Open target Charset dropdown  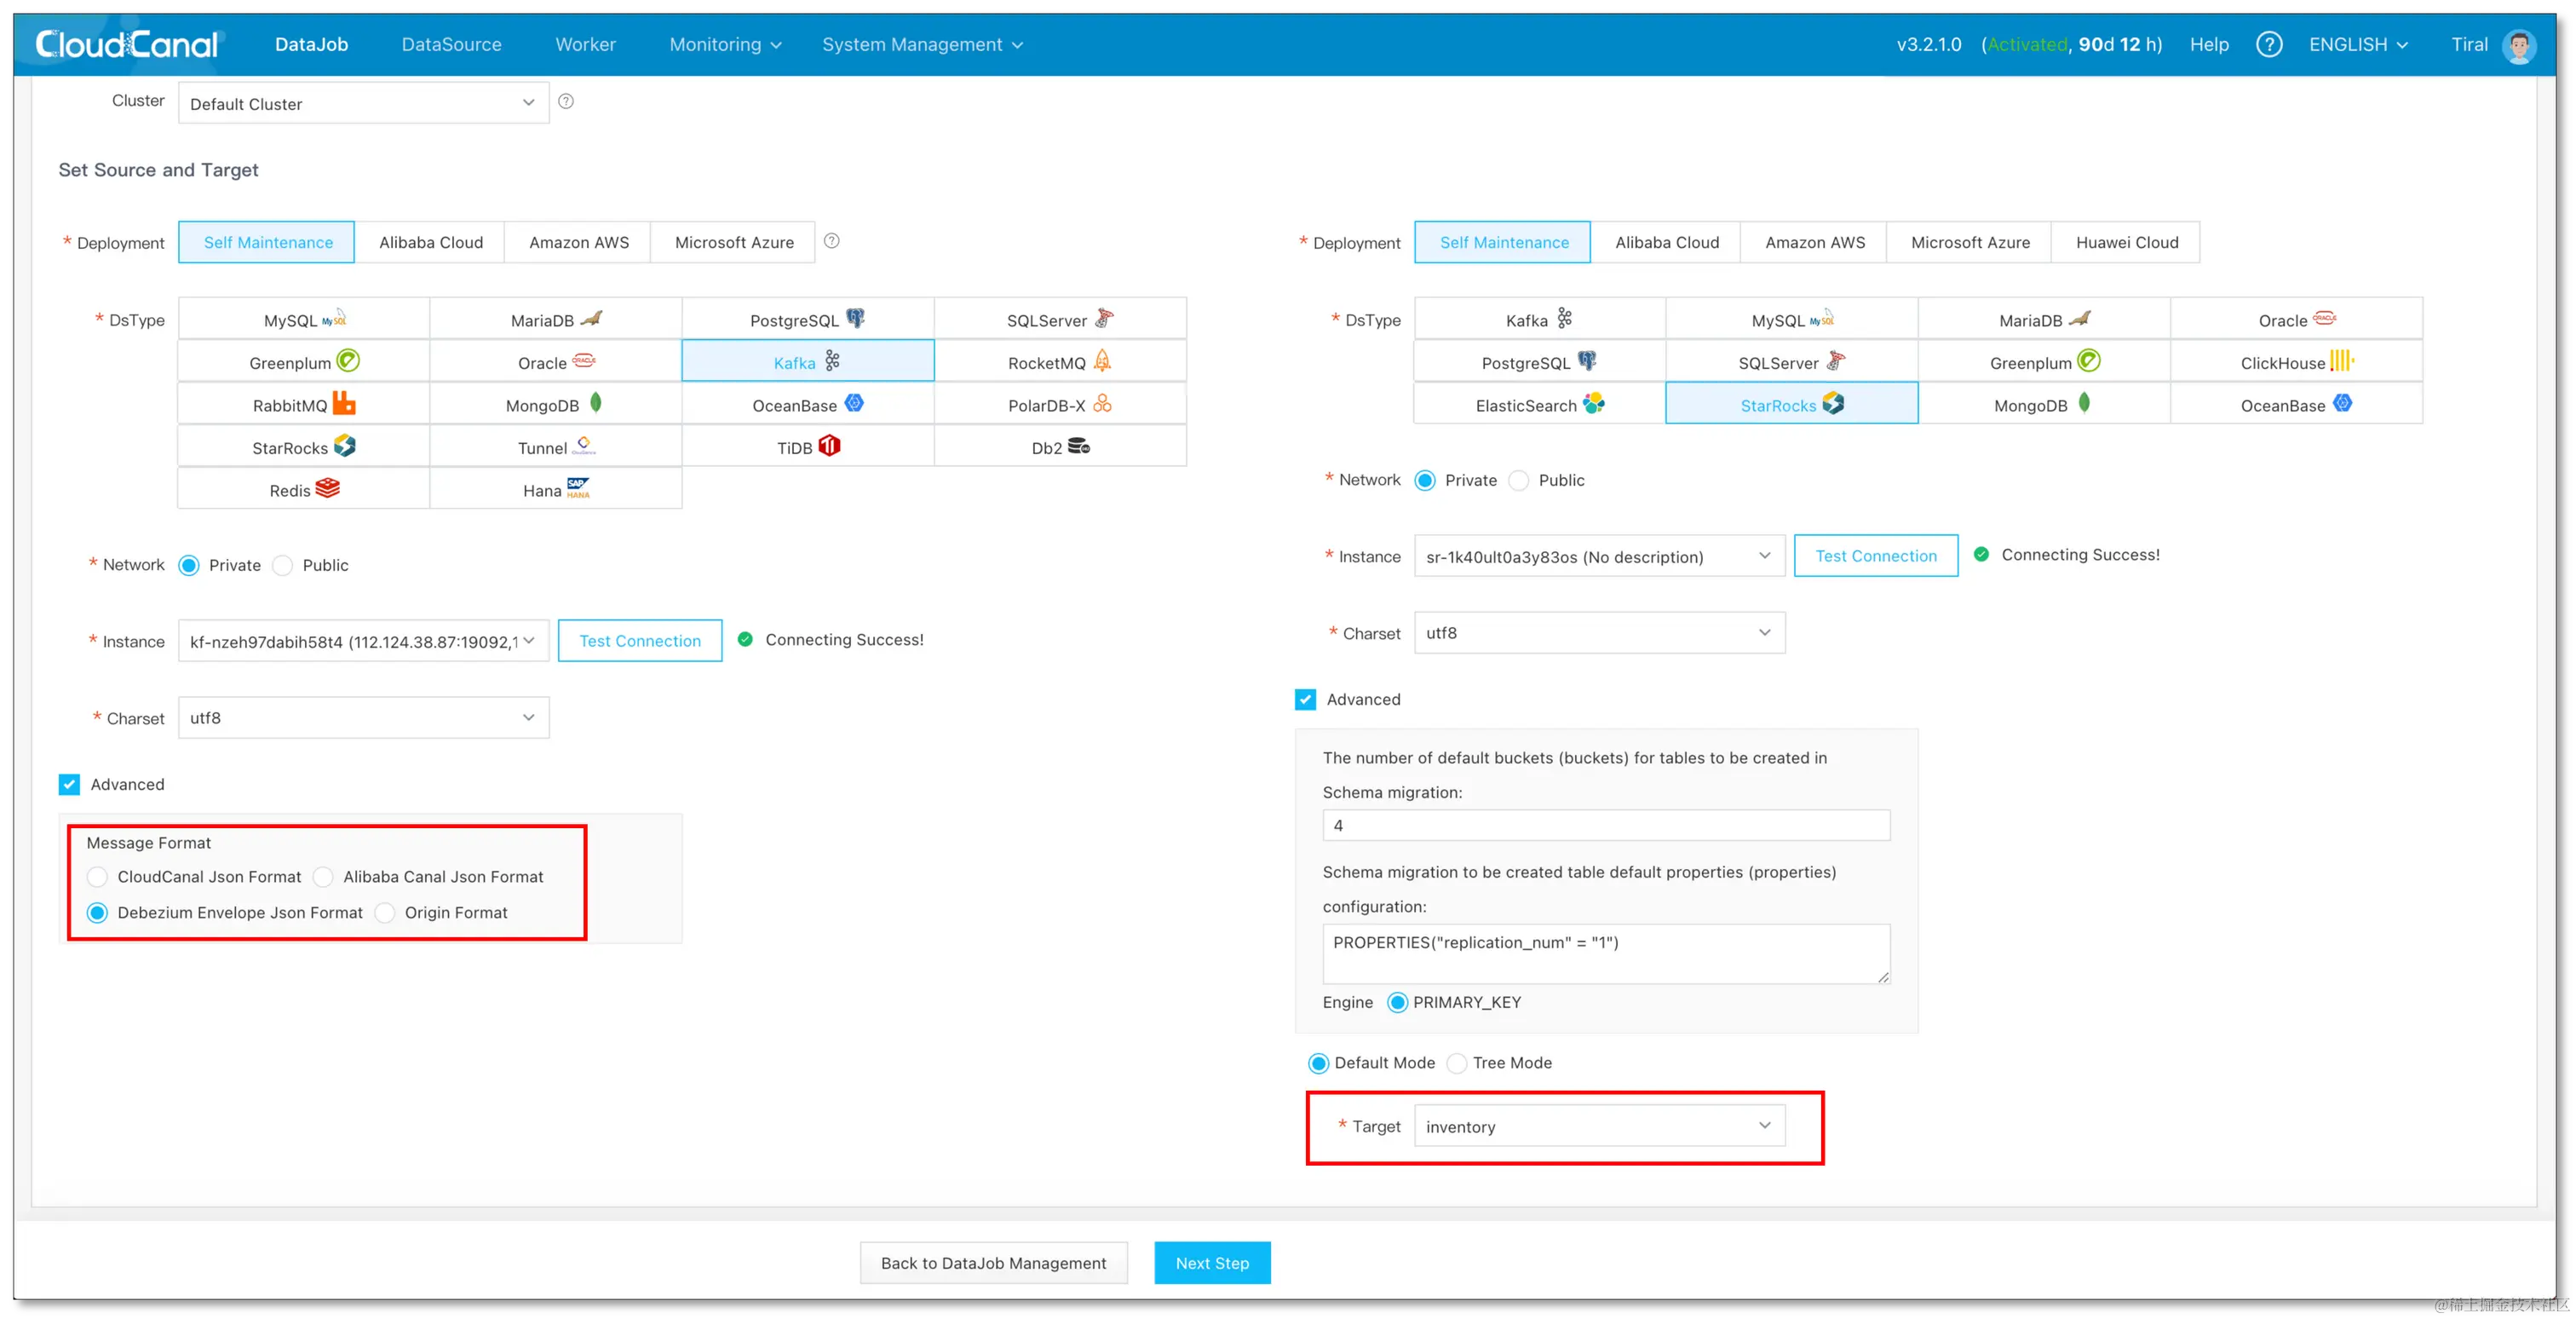click(x=1600, y=632)
